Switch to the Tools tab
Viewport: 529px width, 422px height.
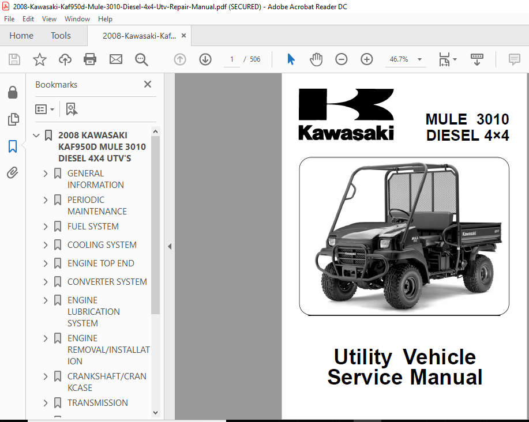click(61, 35)
